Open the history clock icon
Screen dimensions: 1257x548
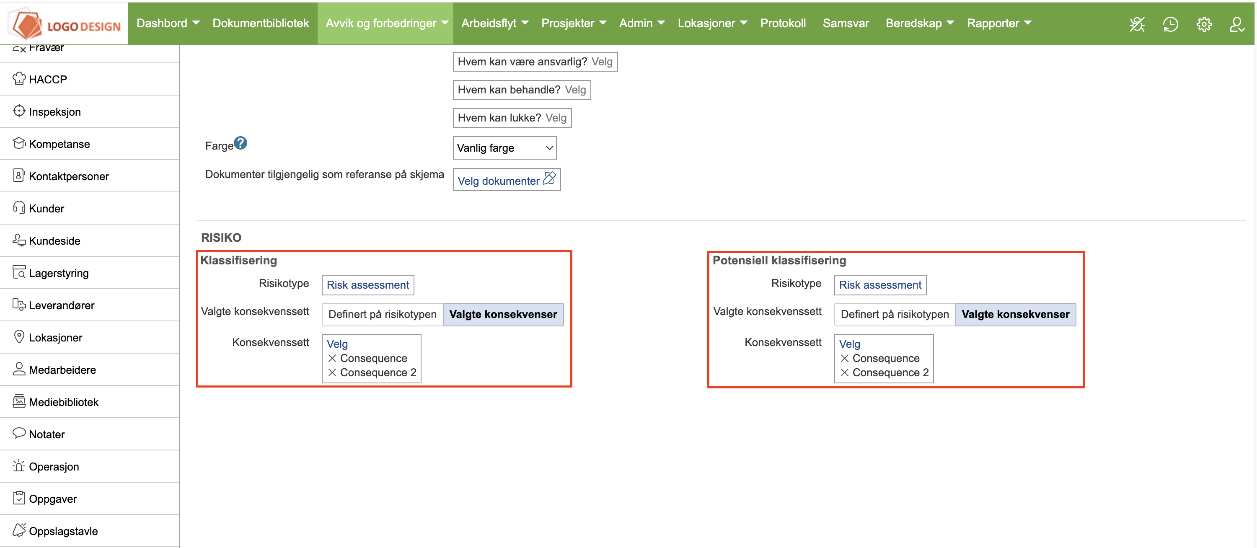(1170, 24)
